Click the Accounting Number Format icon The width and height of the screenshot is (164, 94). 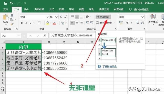coord(121,23)
